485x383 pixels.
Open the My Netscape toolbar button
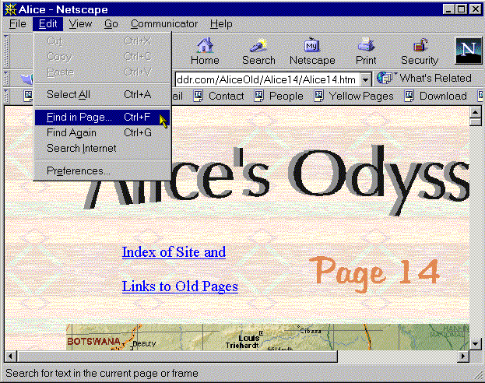312,51
